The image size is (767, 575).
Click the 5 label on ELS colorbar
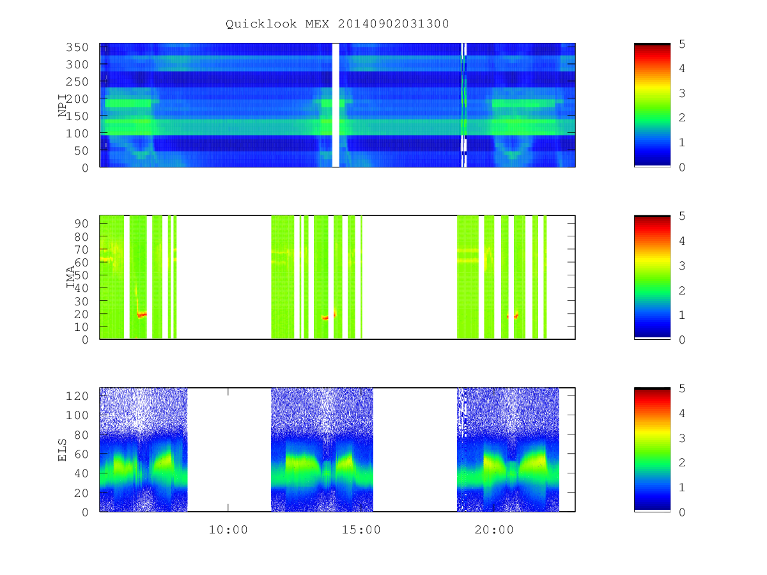coord(682,388)
